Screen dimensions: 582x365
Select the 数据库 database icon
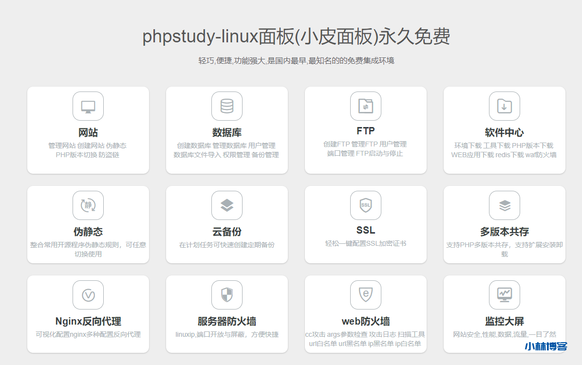pyautogui.click(x=226, y=106)
